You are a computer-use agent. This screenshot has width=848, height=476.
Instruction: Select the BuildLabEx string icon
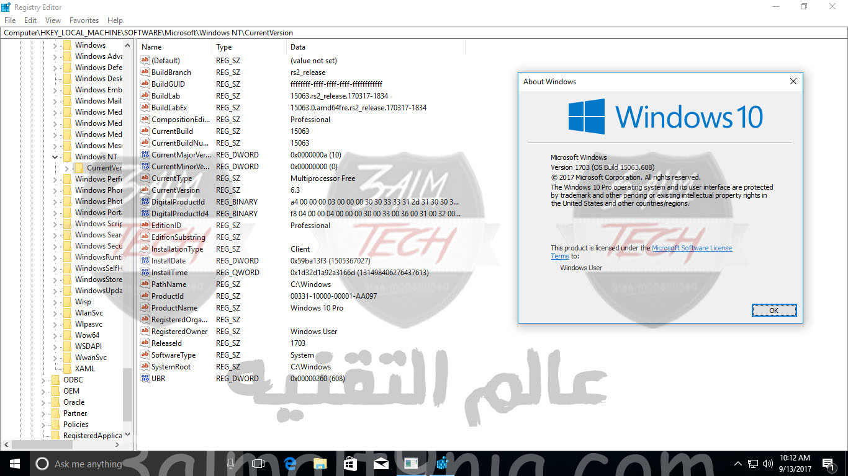(145, 108)
